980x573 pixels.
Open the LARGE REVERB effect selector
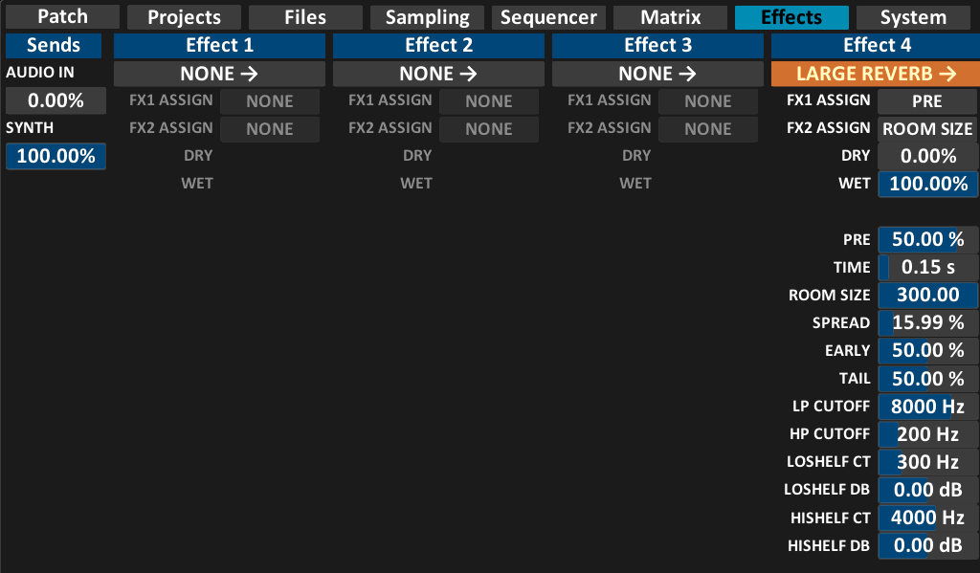click(876, 74)
